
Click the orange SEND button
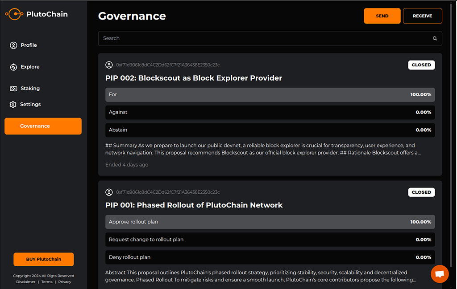tap(382, 16)
